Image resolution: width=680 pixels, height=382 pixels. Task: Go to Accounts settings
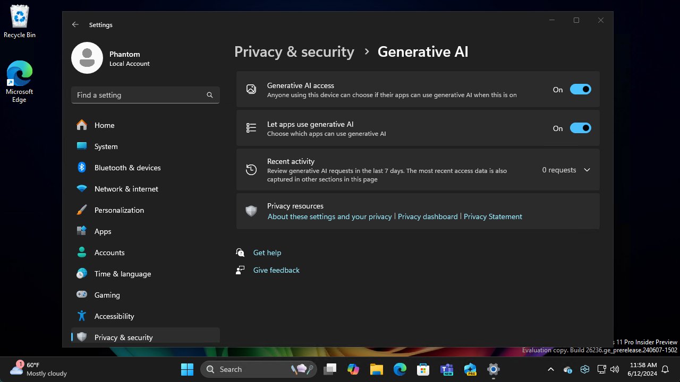(109, 253)
